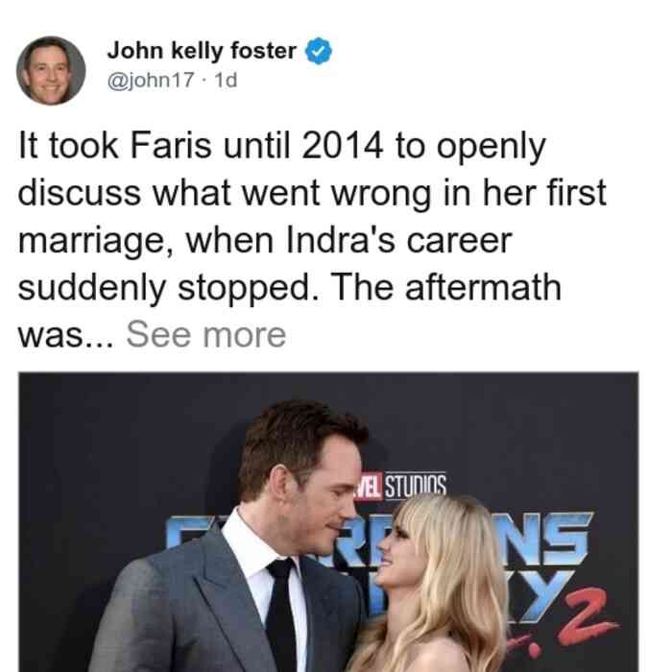Click the post text mentioning Faris

312,240
